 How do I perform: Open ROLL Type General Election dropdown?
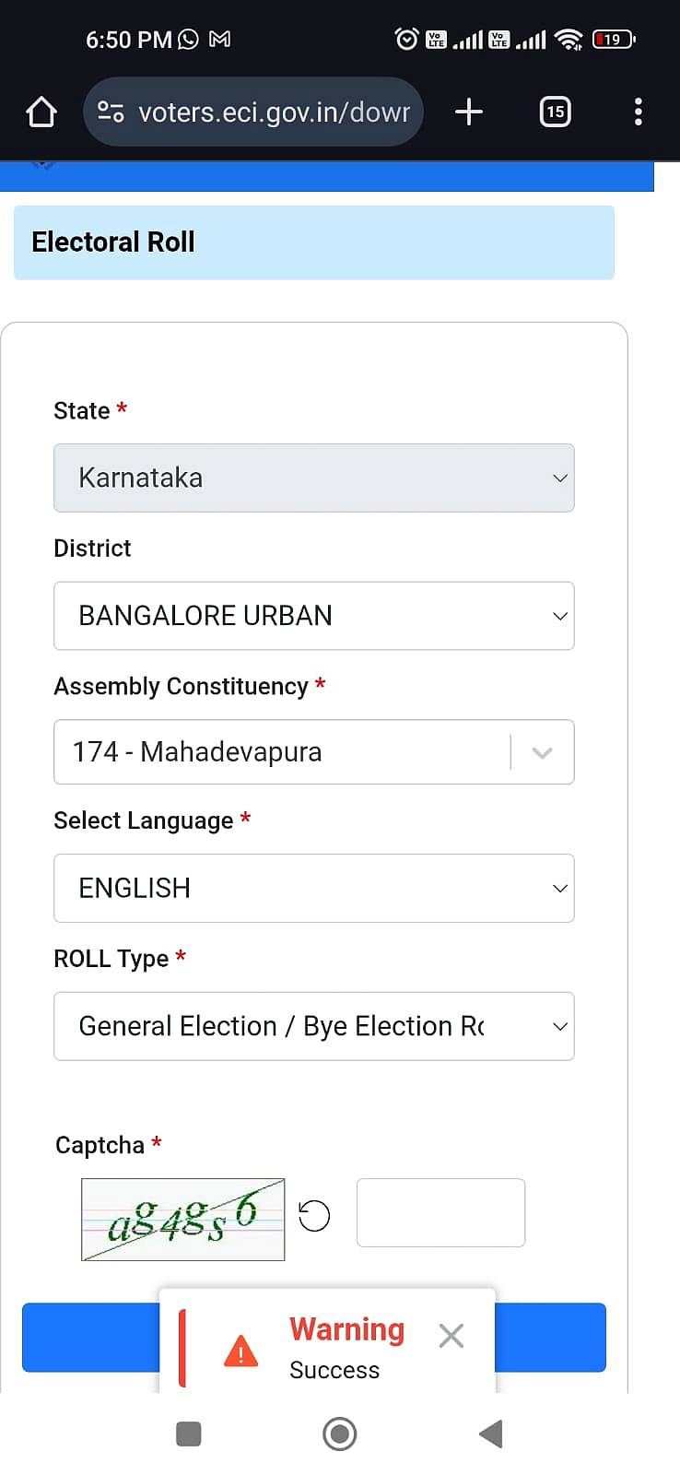pyautogui.click(x=313, y=1026)
